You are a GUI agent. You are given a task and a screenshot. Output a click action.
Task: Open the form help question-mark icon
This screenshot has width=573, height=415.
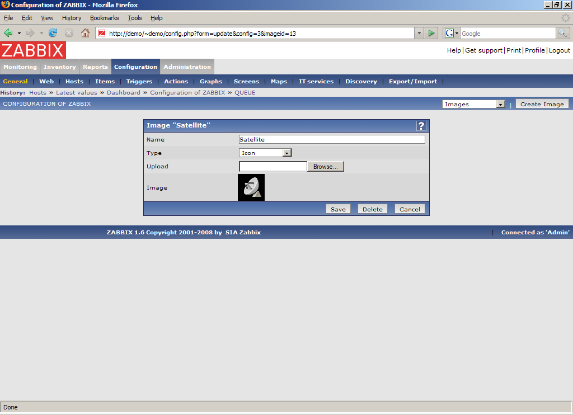(421, 126)
